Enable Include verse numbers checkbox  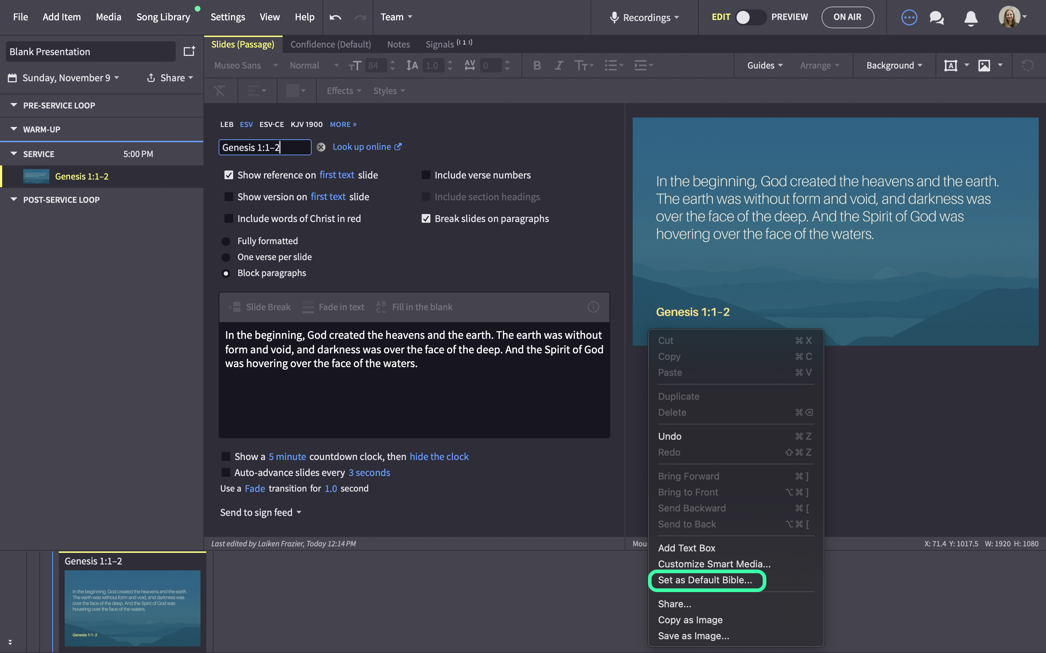426,175
